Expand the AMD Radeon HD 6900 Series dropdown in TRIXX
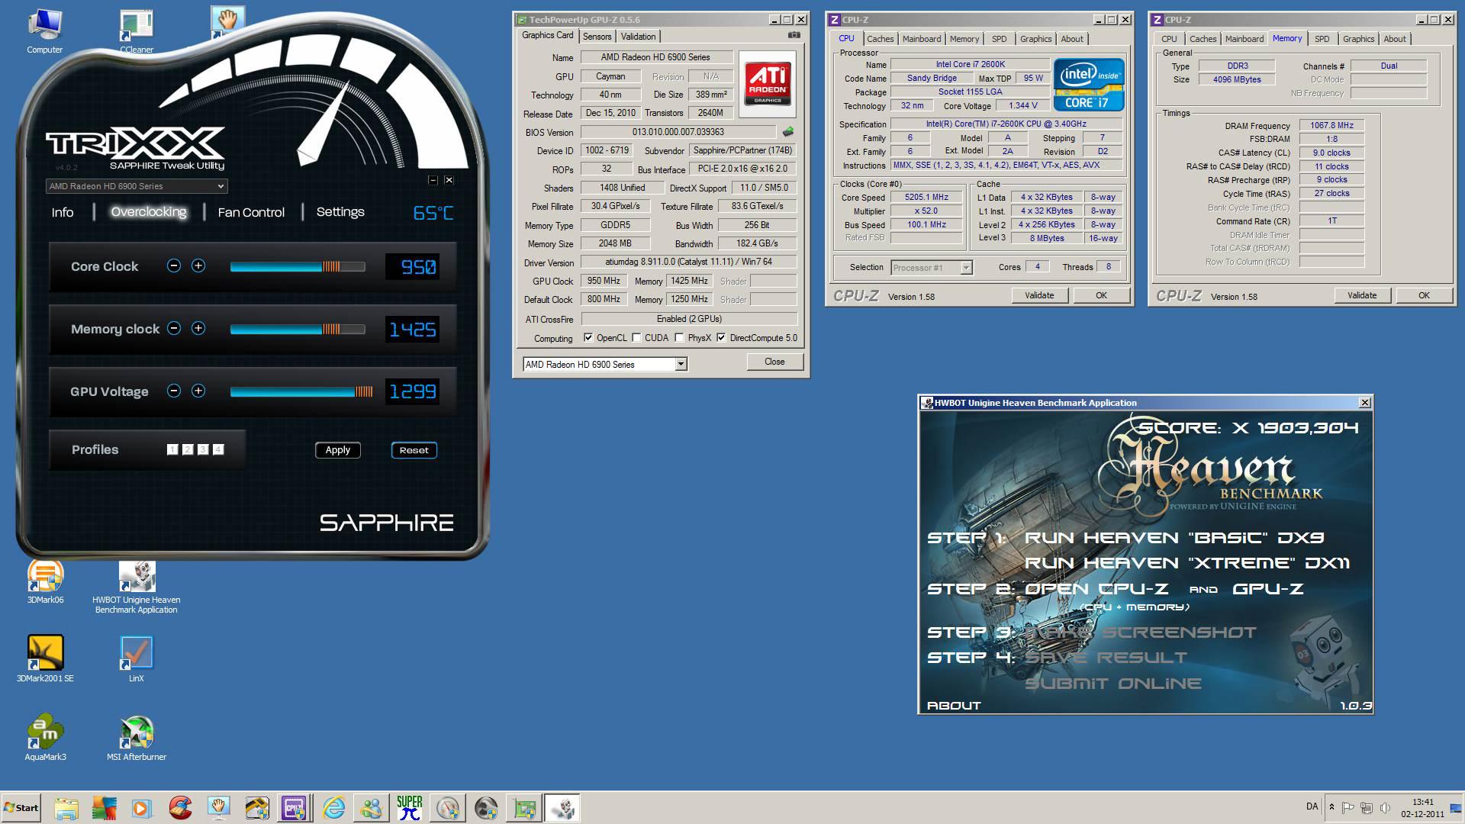The width and height of the screenshot is (1465, 824). 137,186
